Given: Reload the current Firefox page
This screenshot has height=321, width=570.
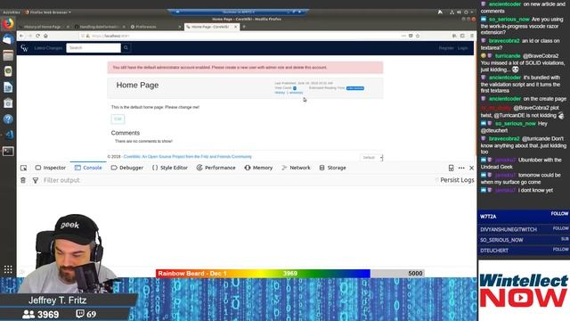Looking at the screenshot, I should 37,36.
